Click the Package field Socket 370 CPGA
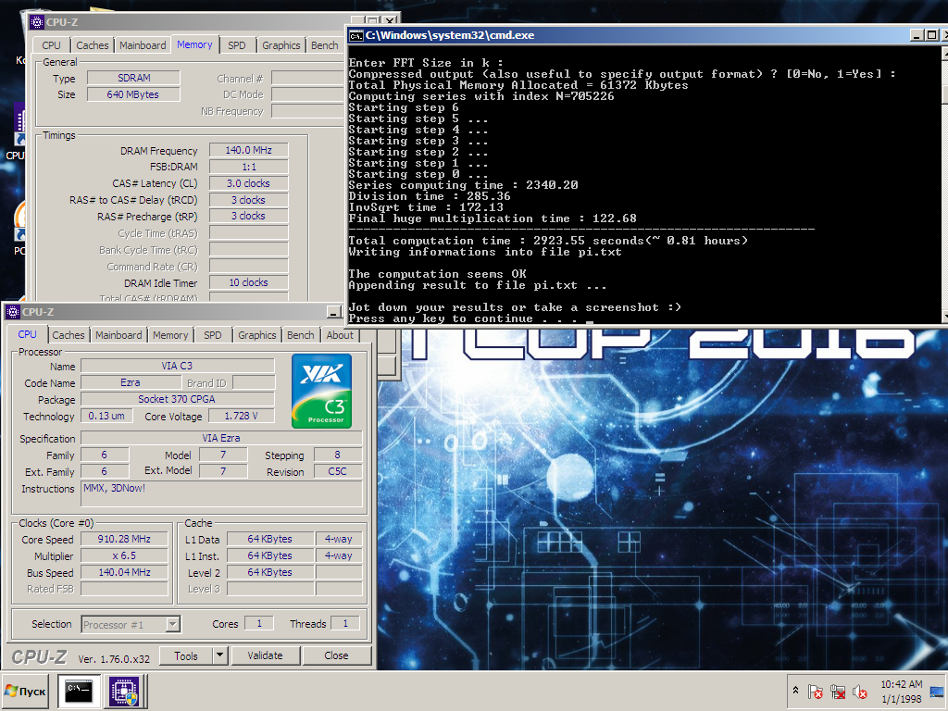This screenshot has height=711, width=948. tap(177, 399)
